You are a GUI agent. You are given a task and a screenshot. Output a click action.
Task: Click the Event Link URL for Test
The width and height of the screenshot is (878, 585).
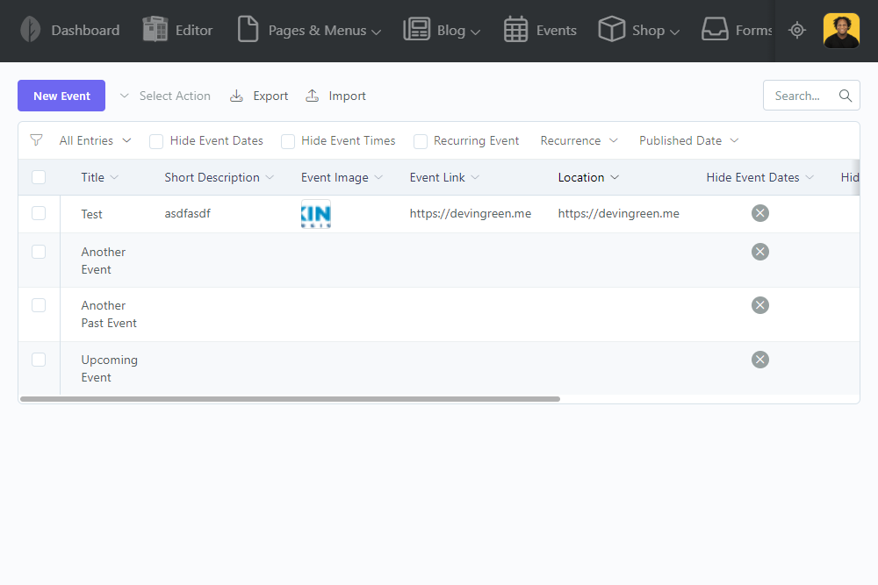coord(471,213)
